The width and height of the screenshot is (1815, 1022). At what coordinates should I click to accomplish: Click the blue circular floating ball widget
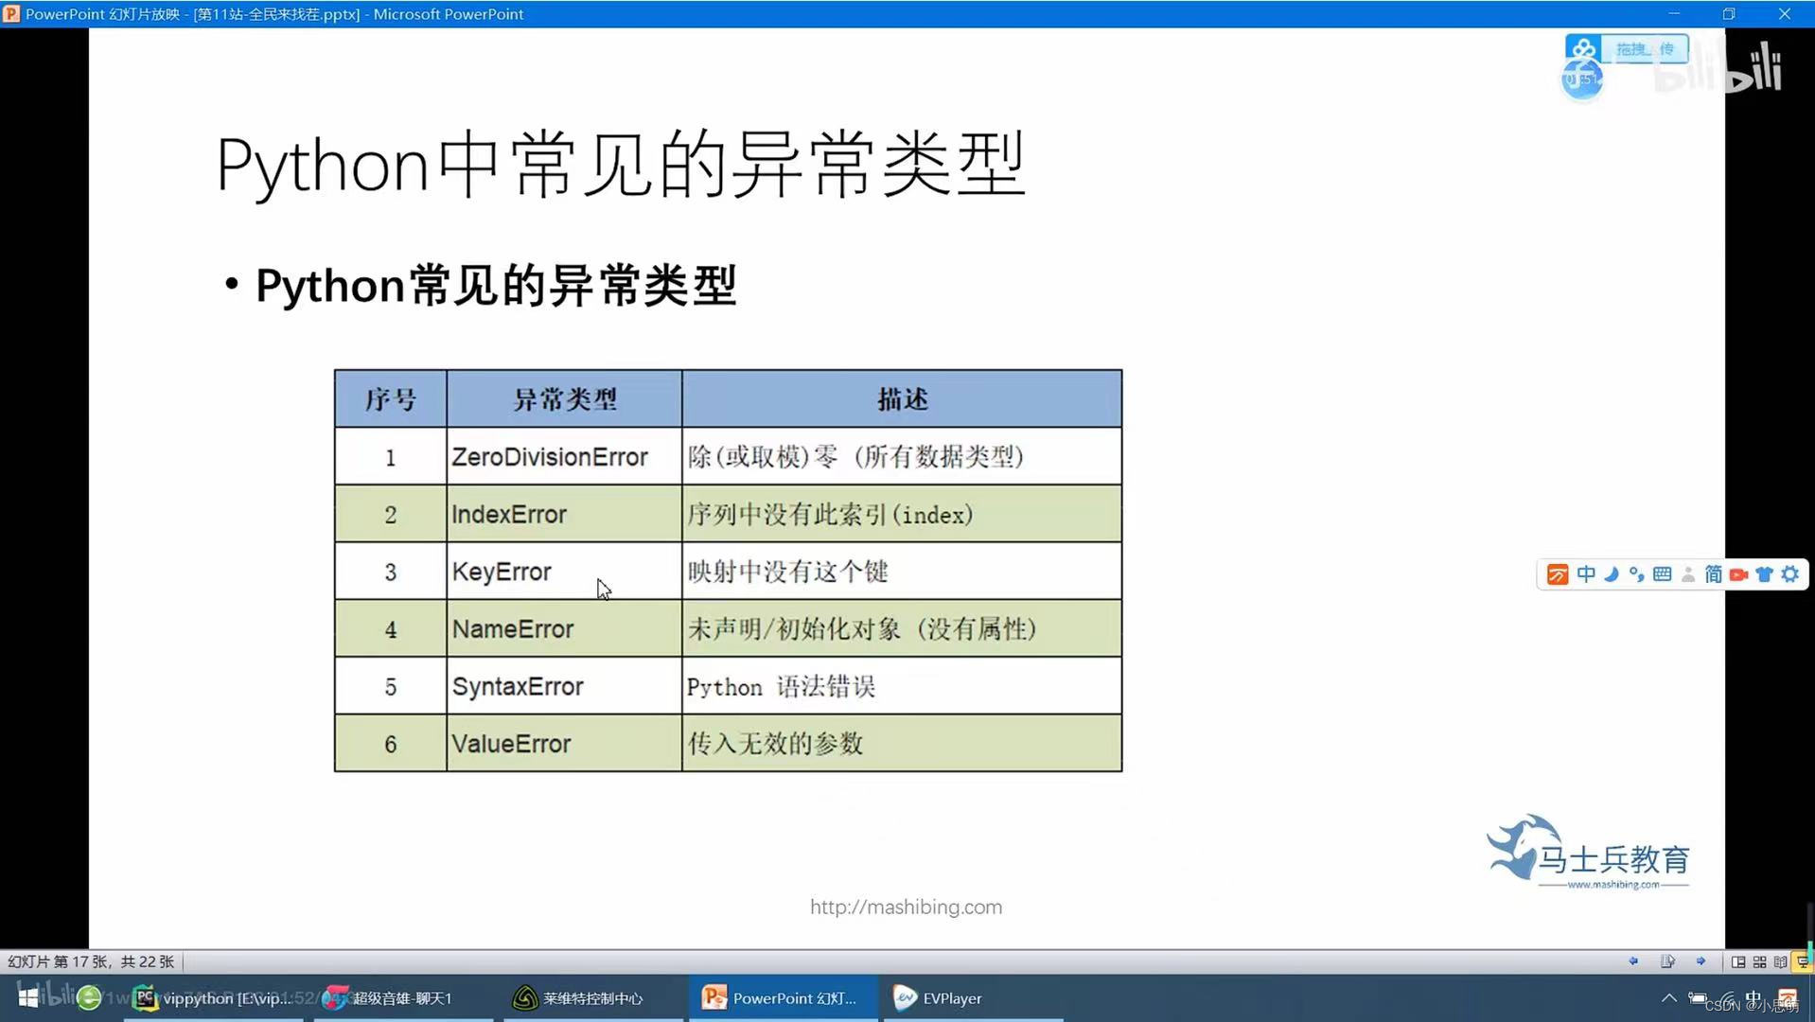pyautogui.click(x=1581, y=79)
